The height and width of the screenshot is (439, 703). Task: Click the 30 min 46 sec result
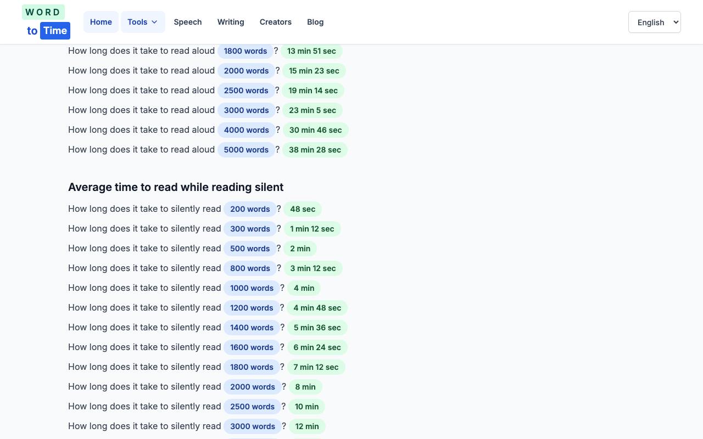point(316,130)
